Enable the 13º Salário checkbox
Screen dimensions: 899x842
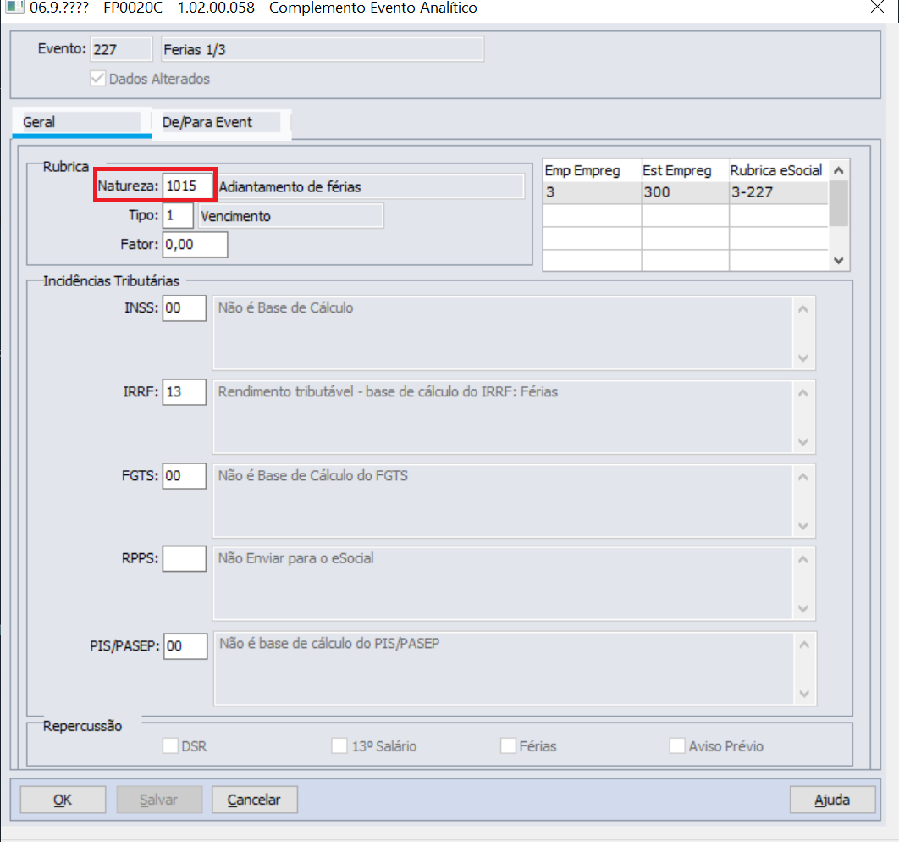pos(339,745)
